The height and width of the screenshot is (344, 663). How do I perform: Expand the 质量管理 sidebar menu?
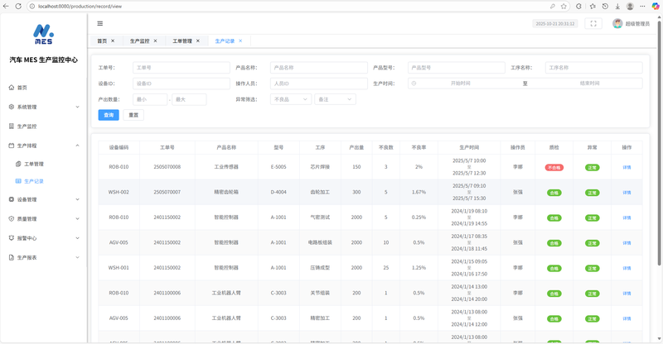click(27, 219)
